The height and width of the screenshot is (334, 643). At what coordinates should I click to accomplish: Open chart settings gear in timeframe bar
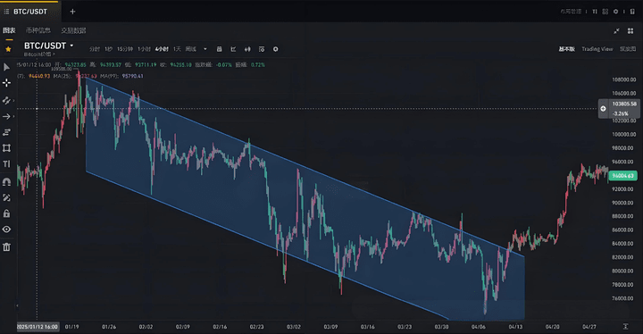coord(276,49)
